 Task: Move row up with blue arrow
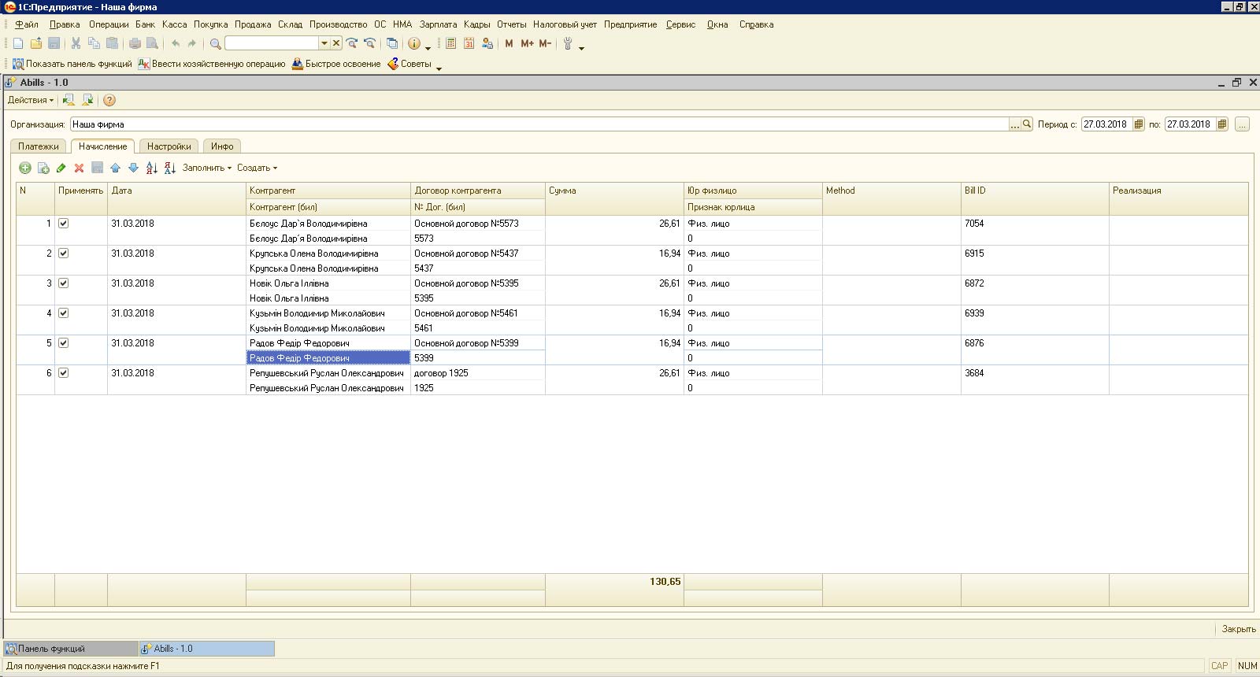coord(116,168)
